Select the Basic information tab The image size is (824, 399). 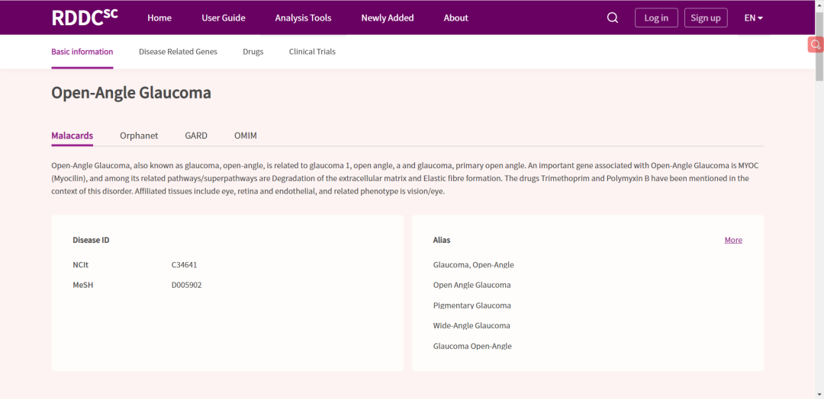(x=82, y=52)
